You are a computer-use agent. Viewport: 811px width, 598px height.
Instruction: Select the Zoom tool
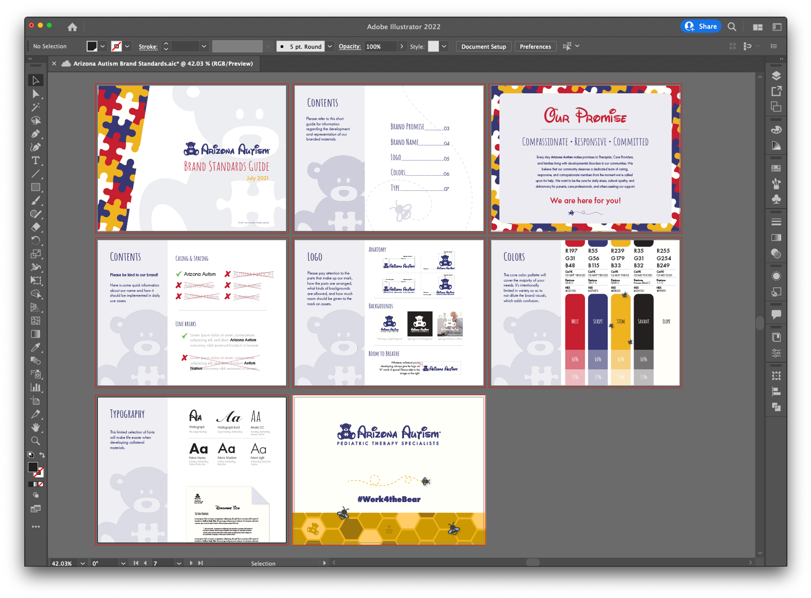point(36,441)
